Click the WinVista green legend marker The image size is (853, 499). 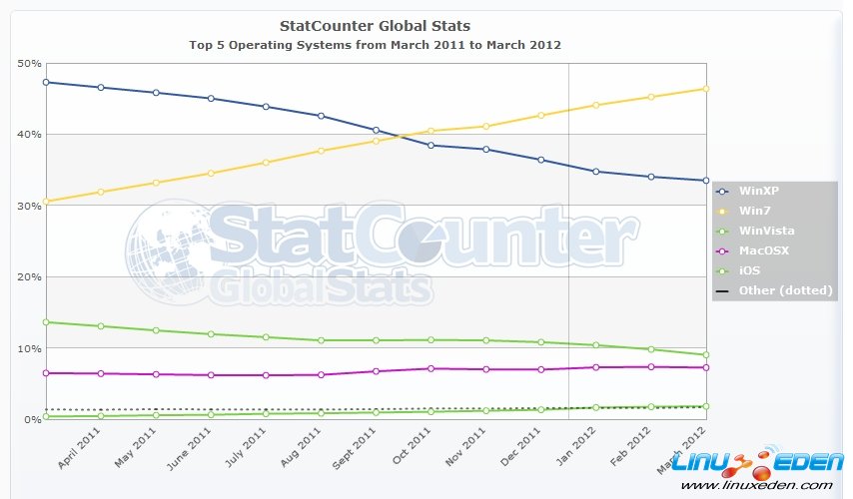tap(726, 231)
